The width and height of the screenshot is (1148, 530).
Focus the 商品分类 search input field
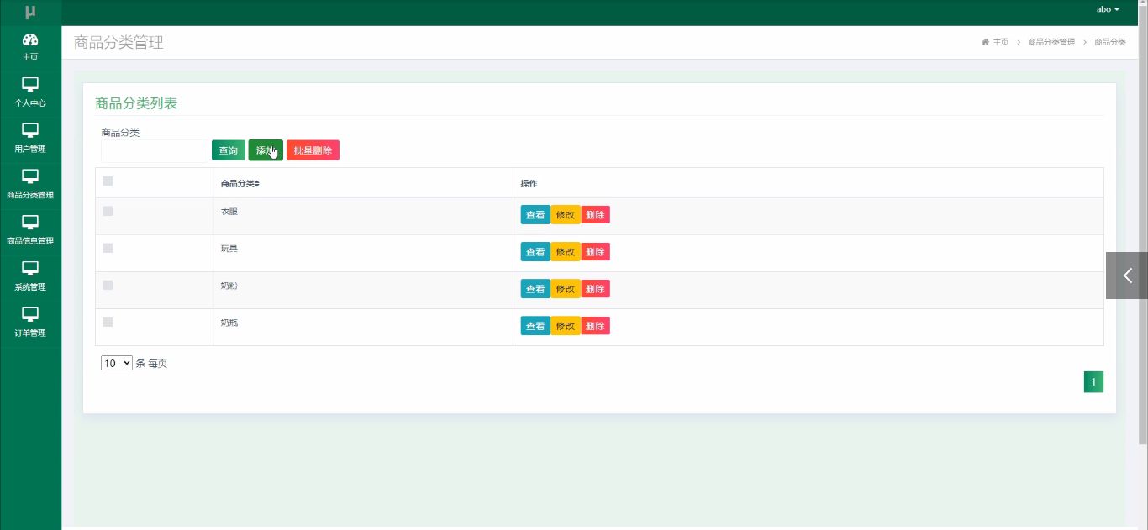click(x=154, y=150)
